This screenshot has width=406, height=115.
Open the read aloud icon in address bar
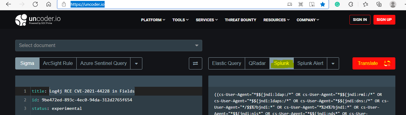click(312, 5)
